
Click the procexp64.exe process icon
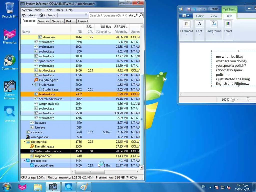pos(32,165)
